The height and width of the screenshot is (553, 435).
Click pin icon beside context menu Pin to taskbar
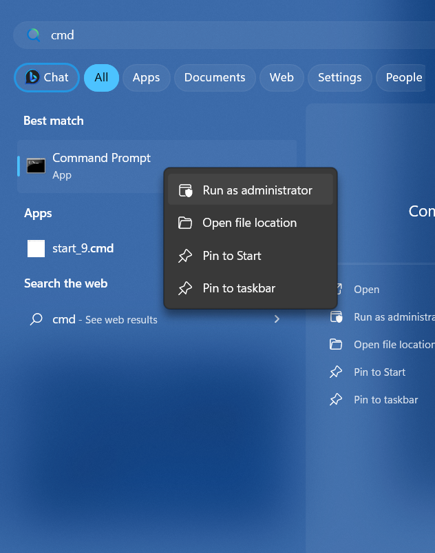pos(185,288)
